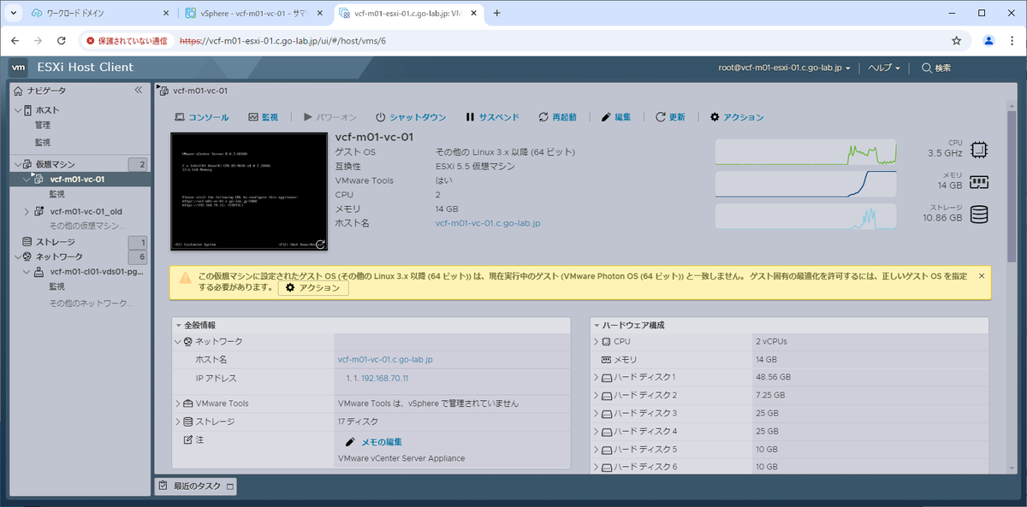Image resolution: width=1027 pixels, height=507 pixels.
Task: Open the アクション menu in toolbar
Action: coord(737,117)
